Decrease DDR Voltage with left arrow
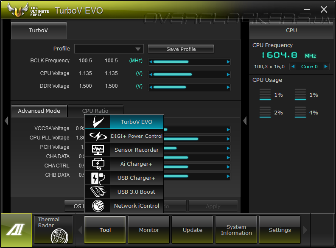 coord(151,87)
